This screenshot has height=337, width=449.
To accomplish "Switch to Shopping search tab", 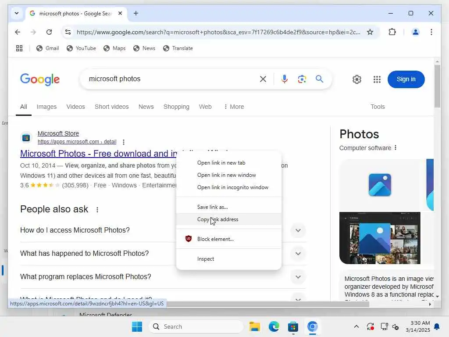I will [x=176, y=107].
